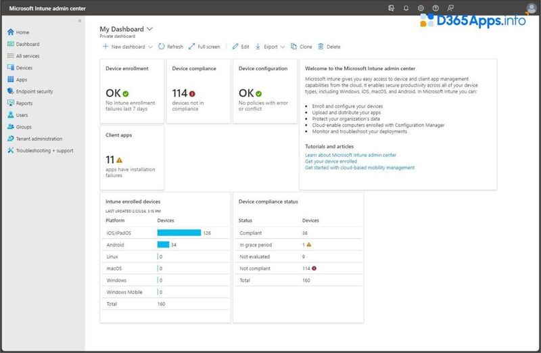Click the Clone dashboard icon
The image size is (541, 353).
(x=293, y=47)
